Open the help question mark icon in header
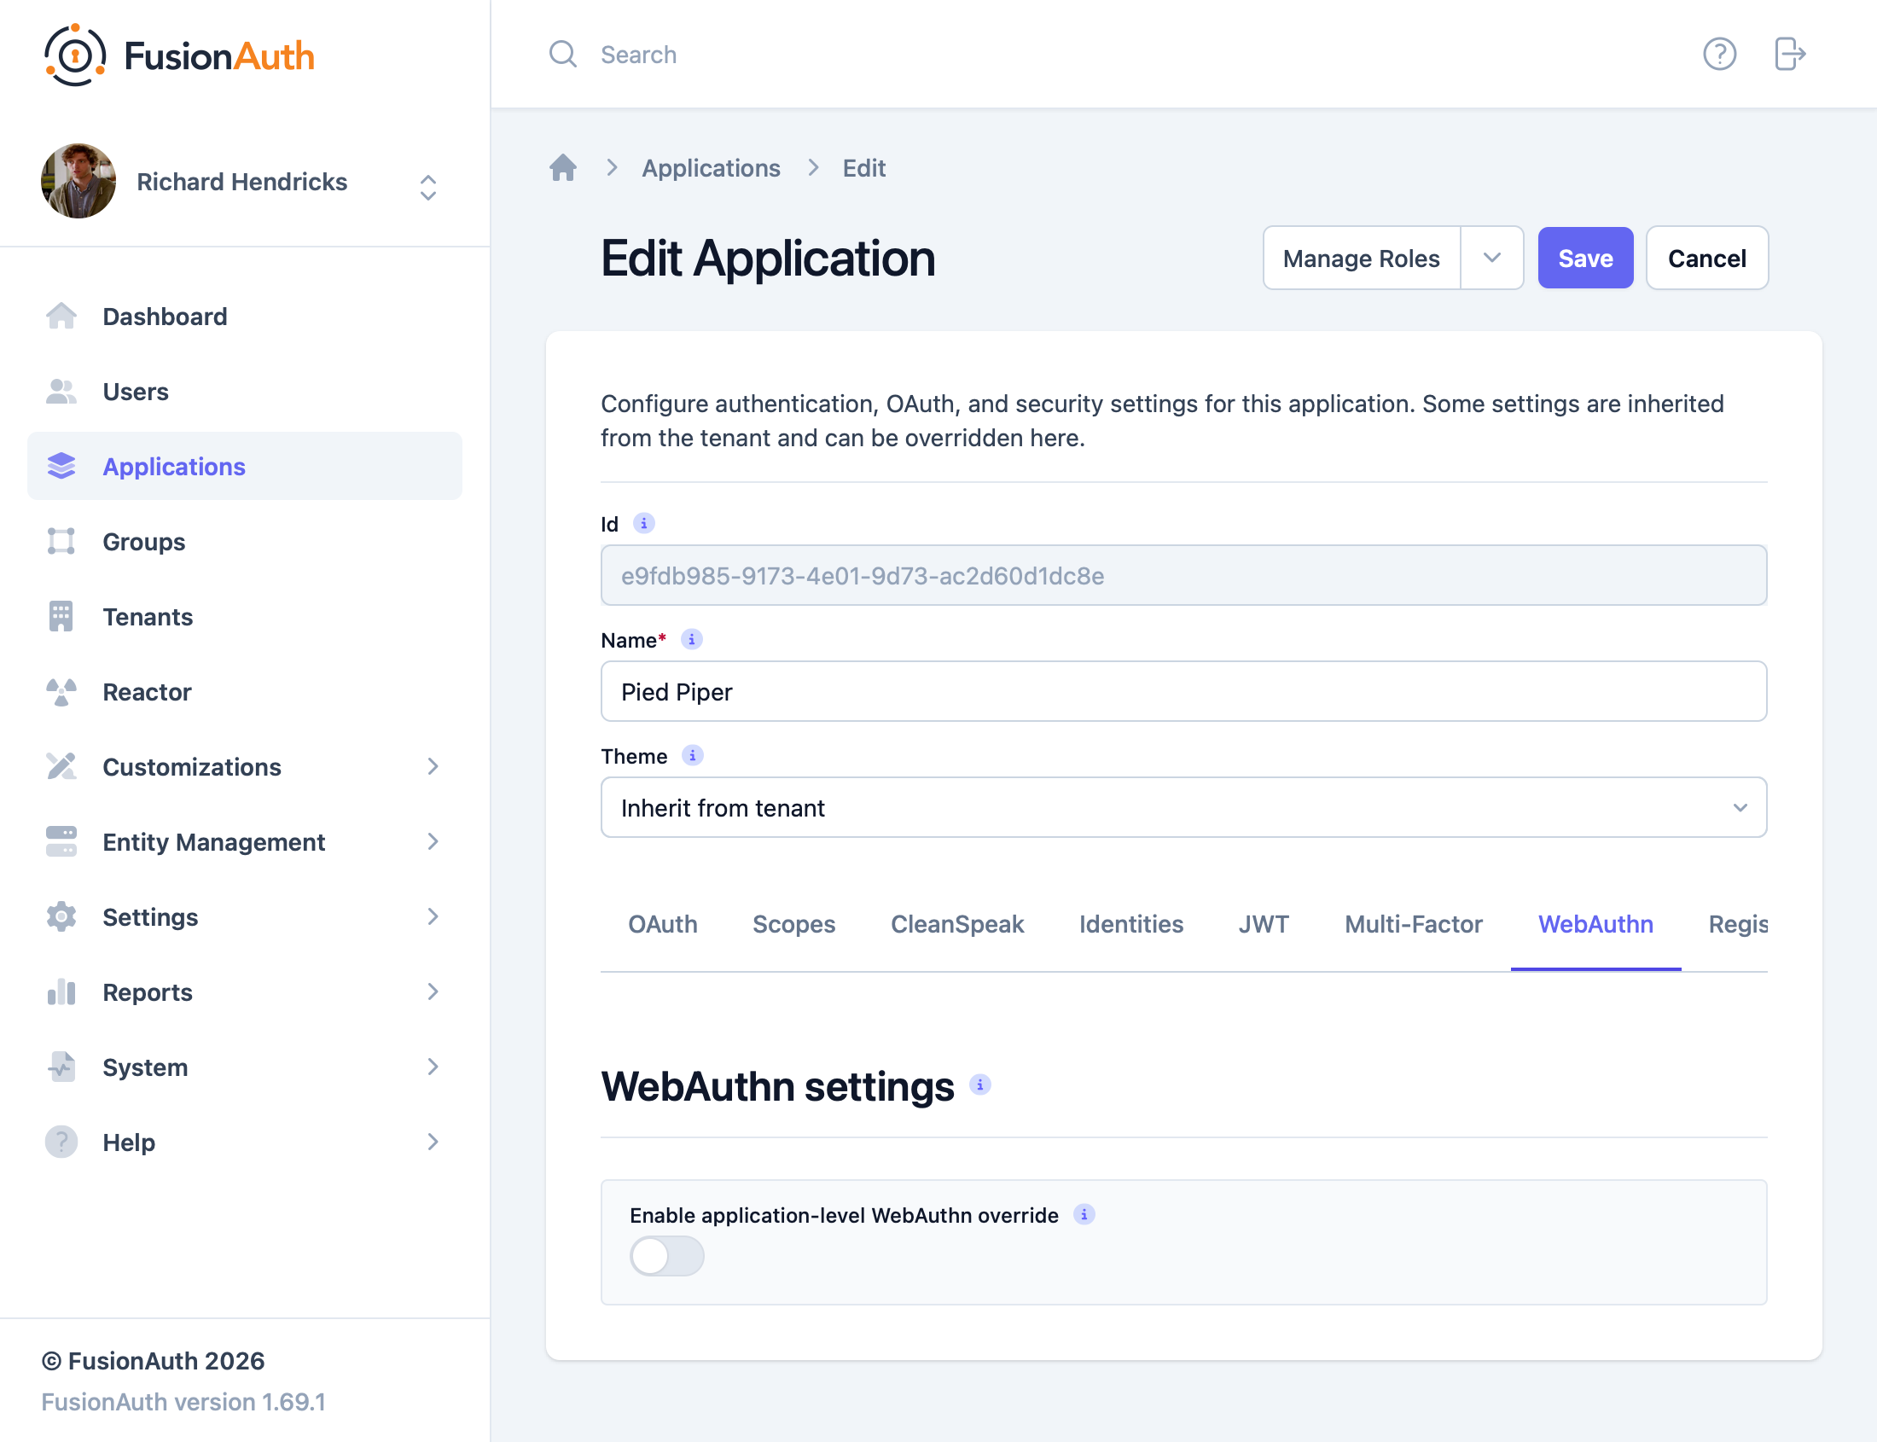This screenshot has width=1877, height=1442. click(1719, 54)
